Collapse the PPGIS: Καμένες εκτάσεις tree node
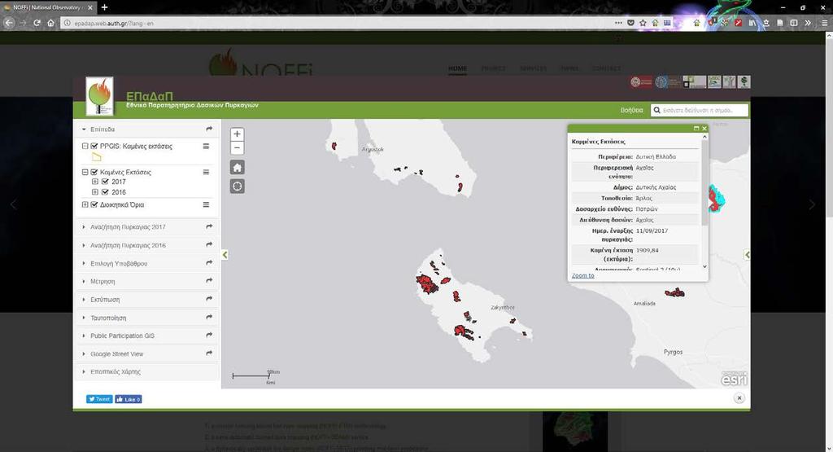 [x=85, y=147]
